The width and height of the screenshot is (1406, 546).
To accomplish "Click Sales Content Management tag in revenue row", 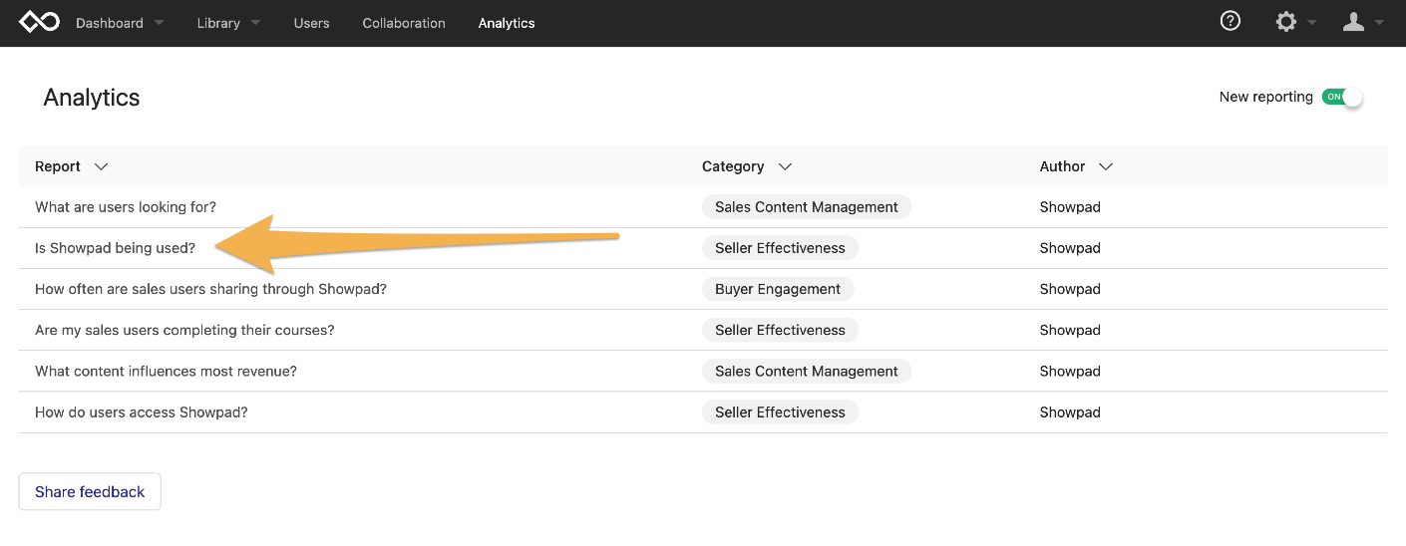I will tap(807, 371).
